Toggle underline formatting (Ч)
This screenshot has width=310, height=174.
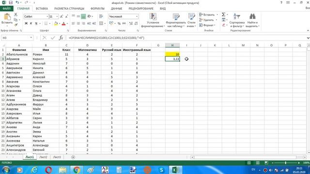36,24
